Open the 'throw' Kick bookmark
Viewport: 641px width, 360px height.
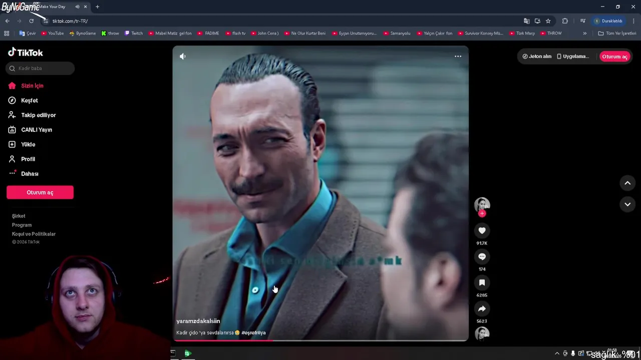(x=110, y=33)
